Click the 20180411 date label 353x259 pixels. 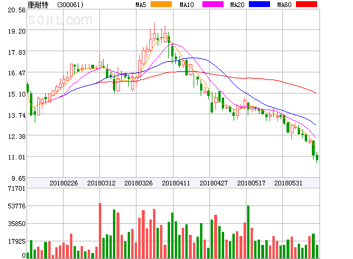(176, 183)
